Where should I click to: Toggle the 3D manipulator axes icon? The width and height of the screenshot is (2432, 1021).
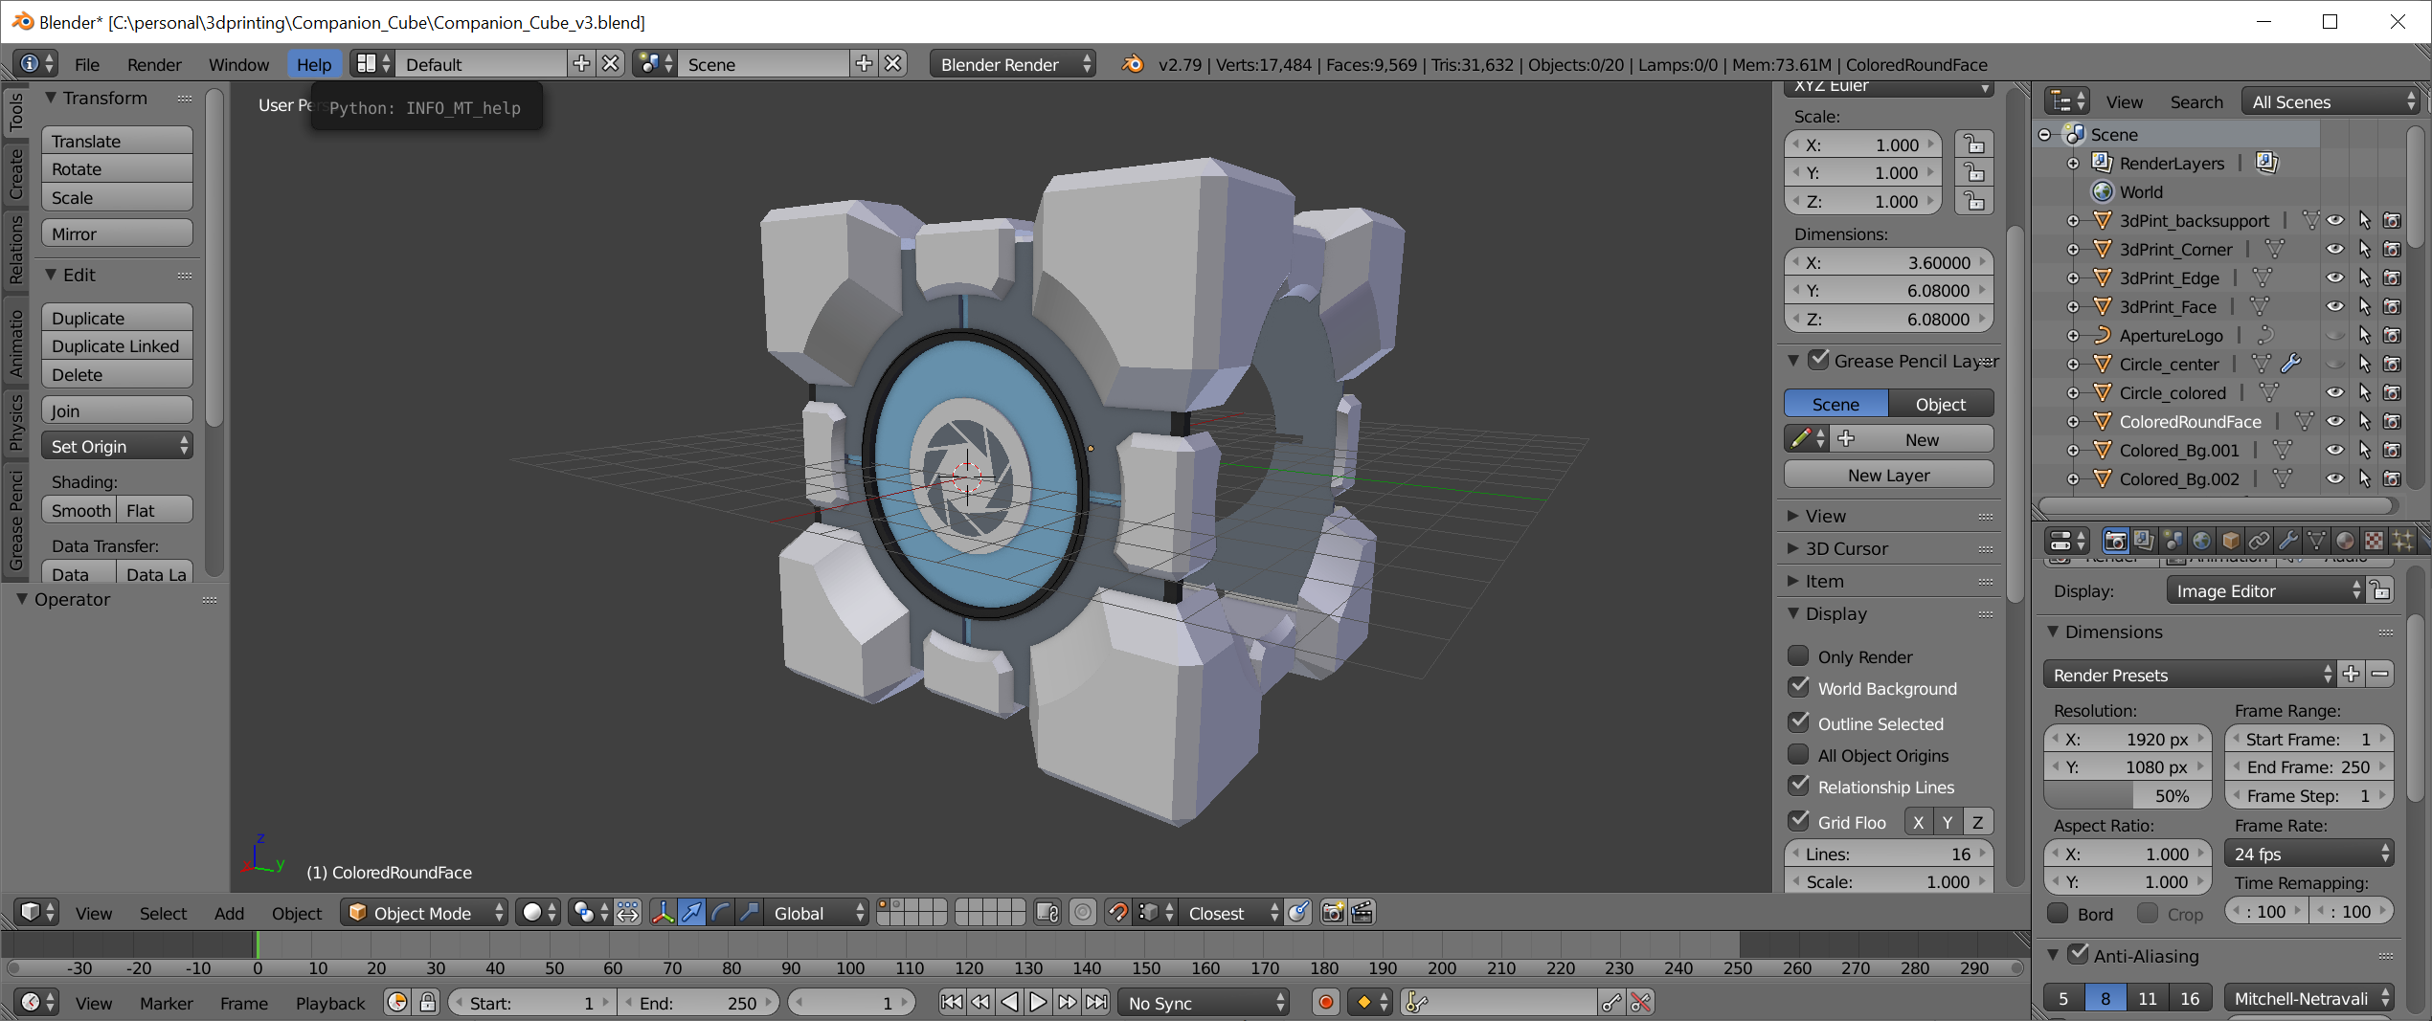pos(663,913)
